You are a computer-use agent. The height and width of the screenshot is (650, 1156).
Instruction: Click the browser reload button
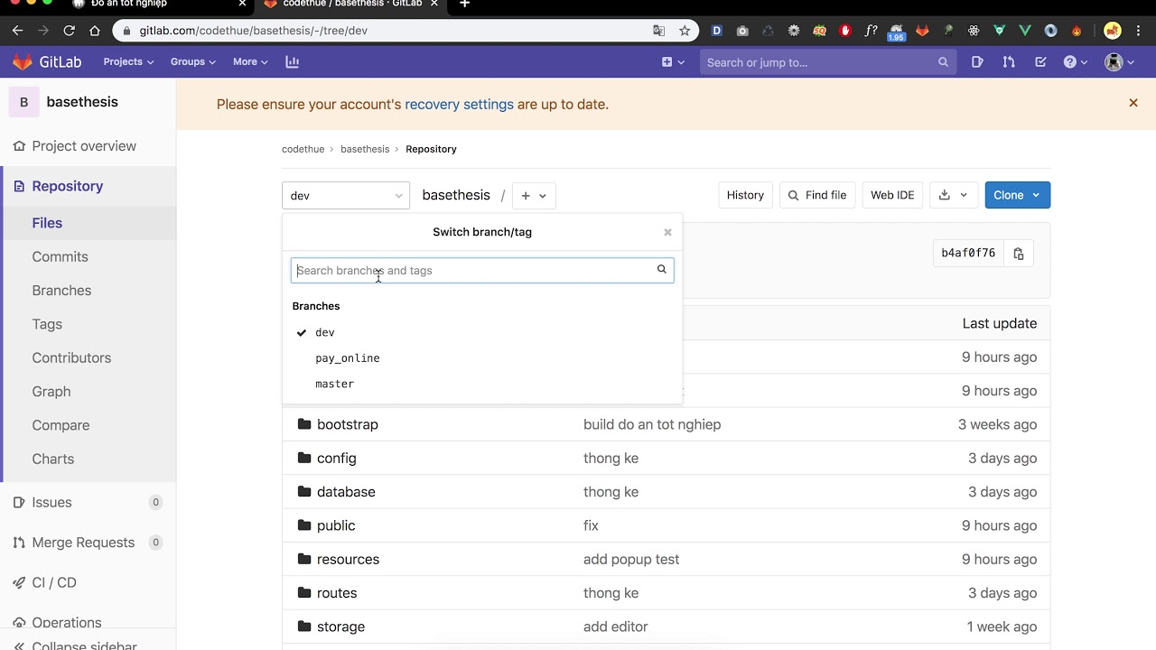coord(70,31)
